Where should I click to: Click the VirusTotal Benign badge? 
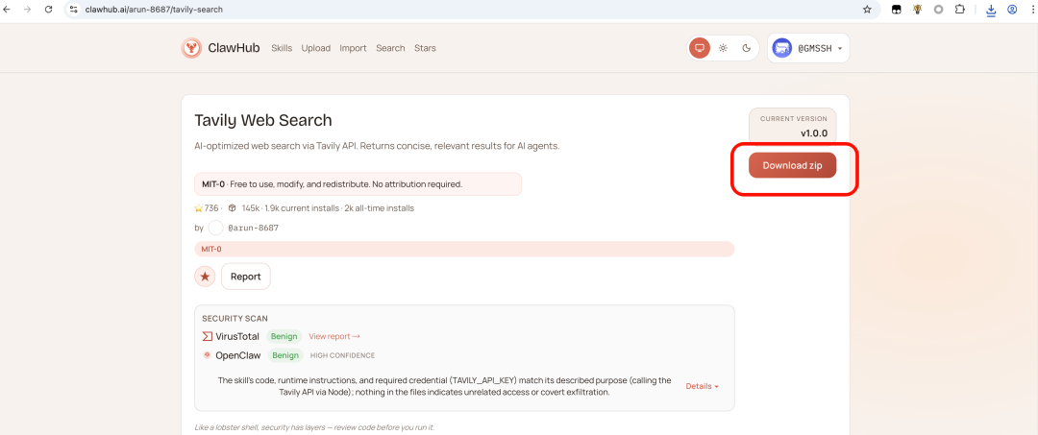coord(284,336)
